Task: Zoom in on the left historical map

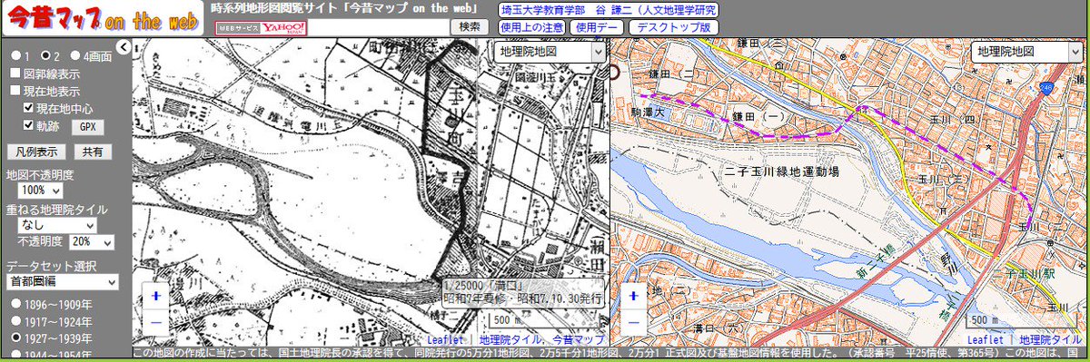Action: (x=155, y=297)
